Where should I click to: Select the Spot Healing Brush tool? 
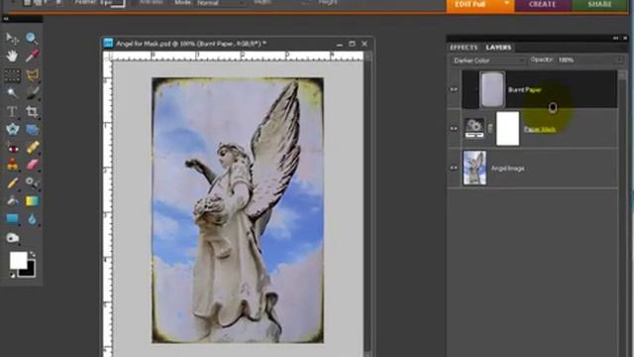point(32,148)
